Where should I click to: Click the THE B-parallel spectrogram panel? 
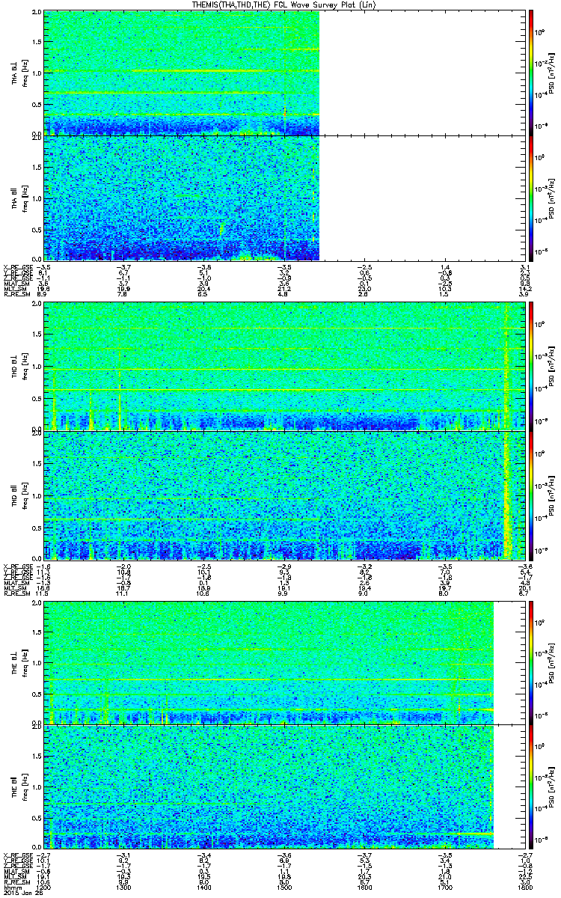pyautogui.click(x=269, y=786)
